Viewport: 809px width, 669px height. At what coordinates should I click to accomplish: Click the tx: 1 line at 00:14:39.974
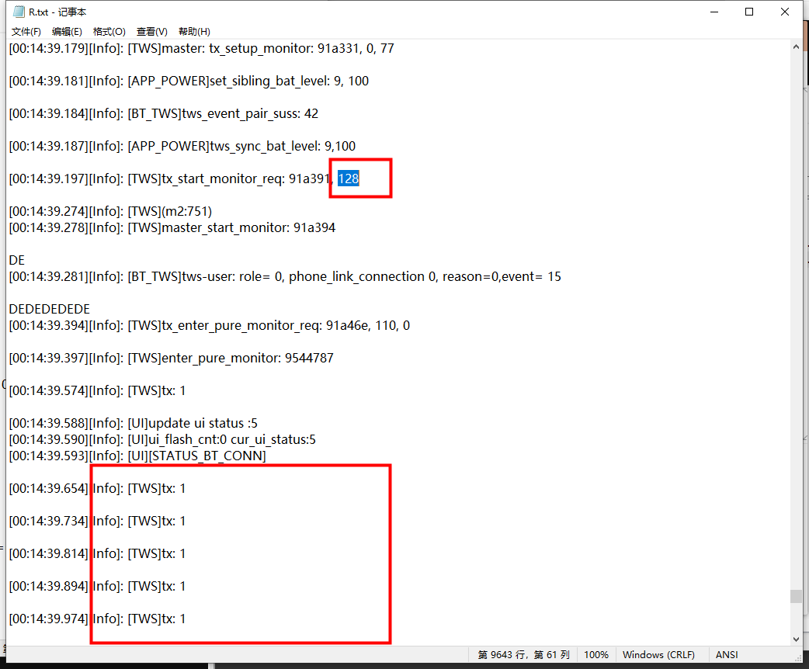[98, 619]
